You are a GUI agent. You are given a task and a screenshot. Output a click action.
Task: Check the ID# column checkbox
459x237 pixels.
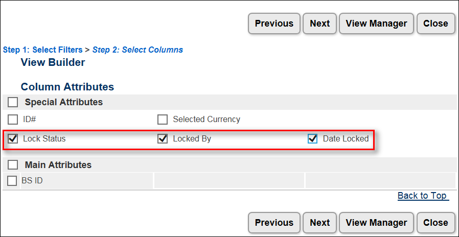(13, 120)
